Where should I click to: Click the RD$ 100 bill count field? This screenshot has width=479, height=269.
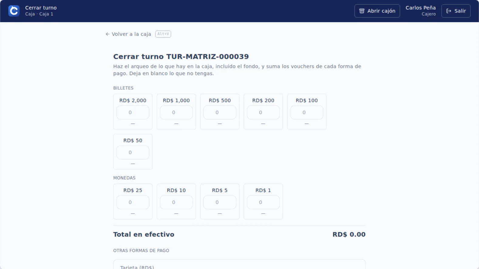[x=307, y=112]
